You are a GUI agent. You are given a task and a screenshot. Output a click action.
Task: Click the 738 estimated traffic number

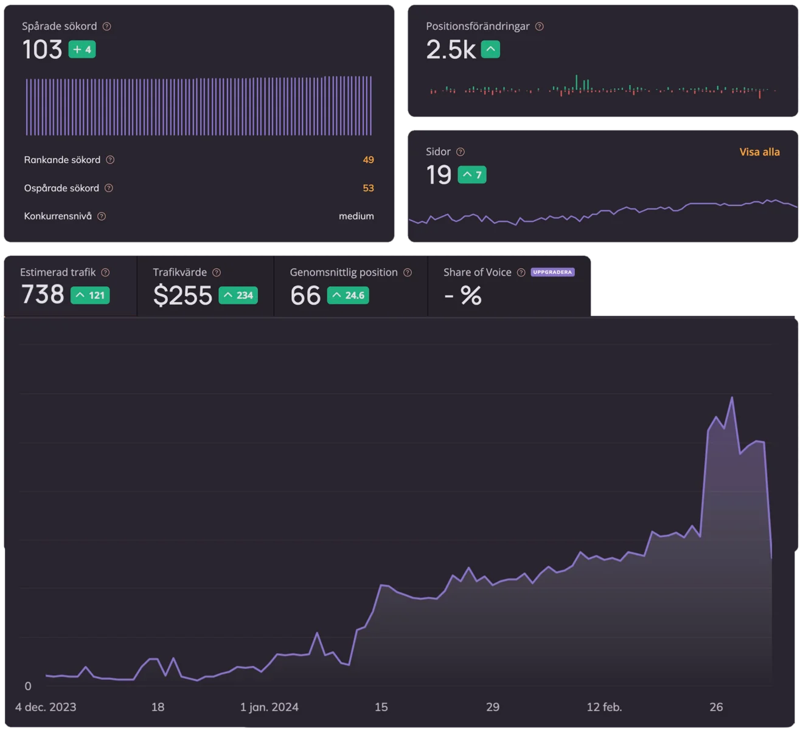pos(43,295)
